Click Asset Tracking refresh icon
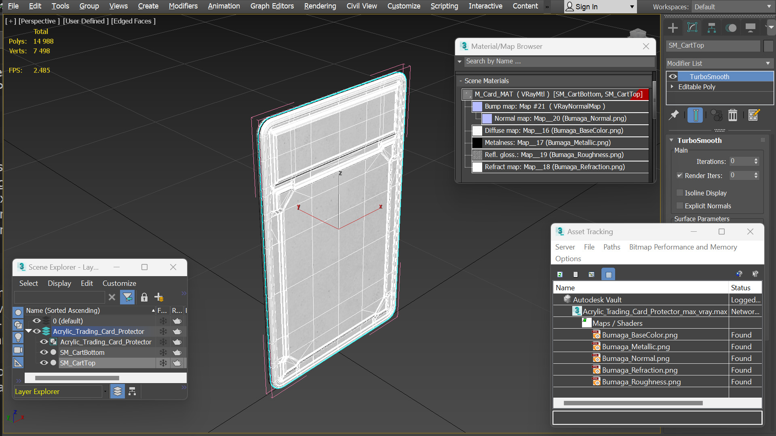This screenshot has height=436, width=776. click(560, 275)
